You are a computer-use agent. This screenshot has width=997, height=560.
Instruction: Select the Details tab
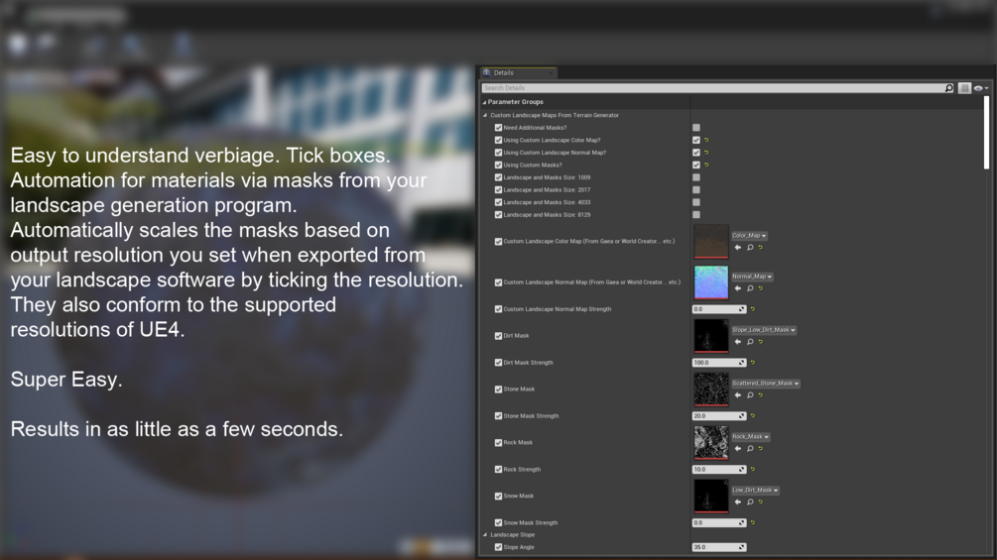518,73
